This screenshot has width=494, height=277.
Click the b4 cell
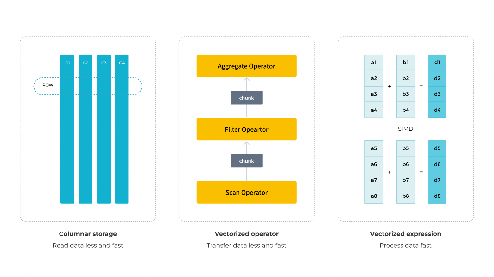(x=406, y=110)
